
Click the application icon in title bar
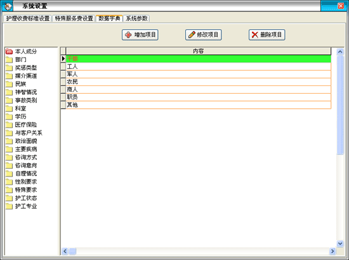pyautogui.click(x=8, y=6)
